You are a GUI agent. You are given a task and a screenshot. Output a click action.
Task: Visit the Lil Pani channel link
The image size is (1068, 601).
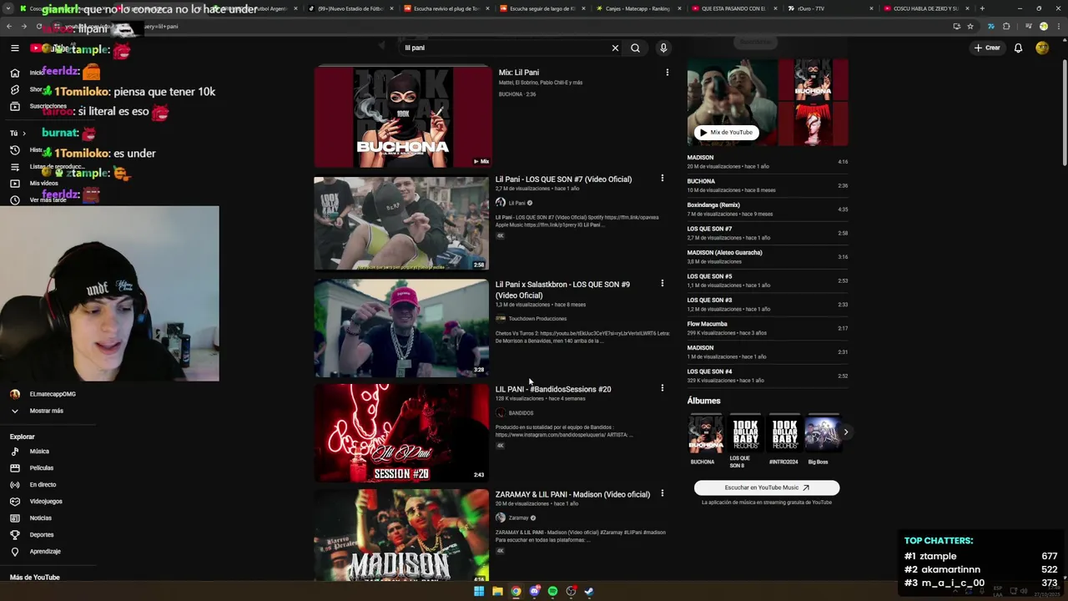[x=516, y=203]
